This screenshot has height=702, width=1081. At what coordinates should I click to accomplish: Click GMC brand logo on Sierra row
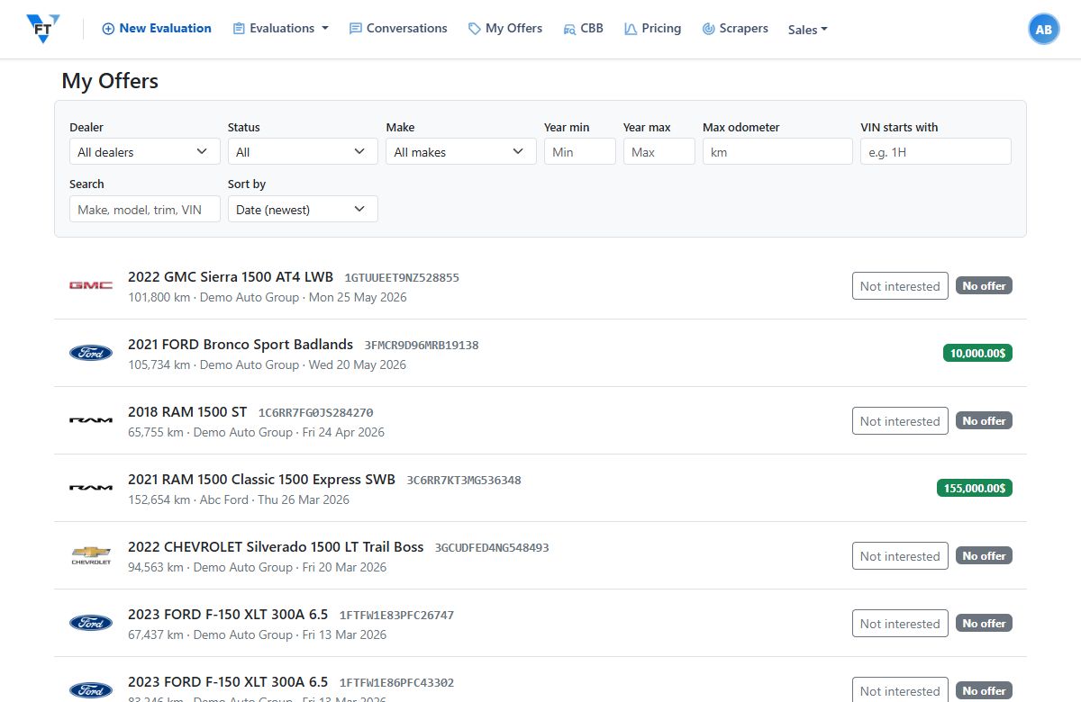point(91,285)
